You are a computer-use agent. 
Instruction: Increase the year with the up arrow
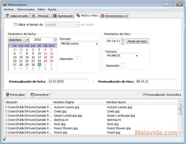coord(55,39)
